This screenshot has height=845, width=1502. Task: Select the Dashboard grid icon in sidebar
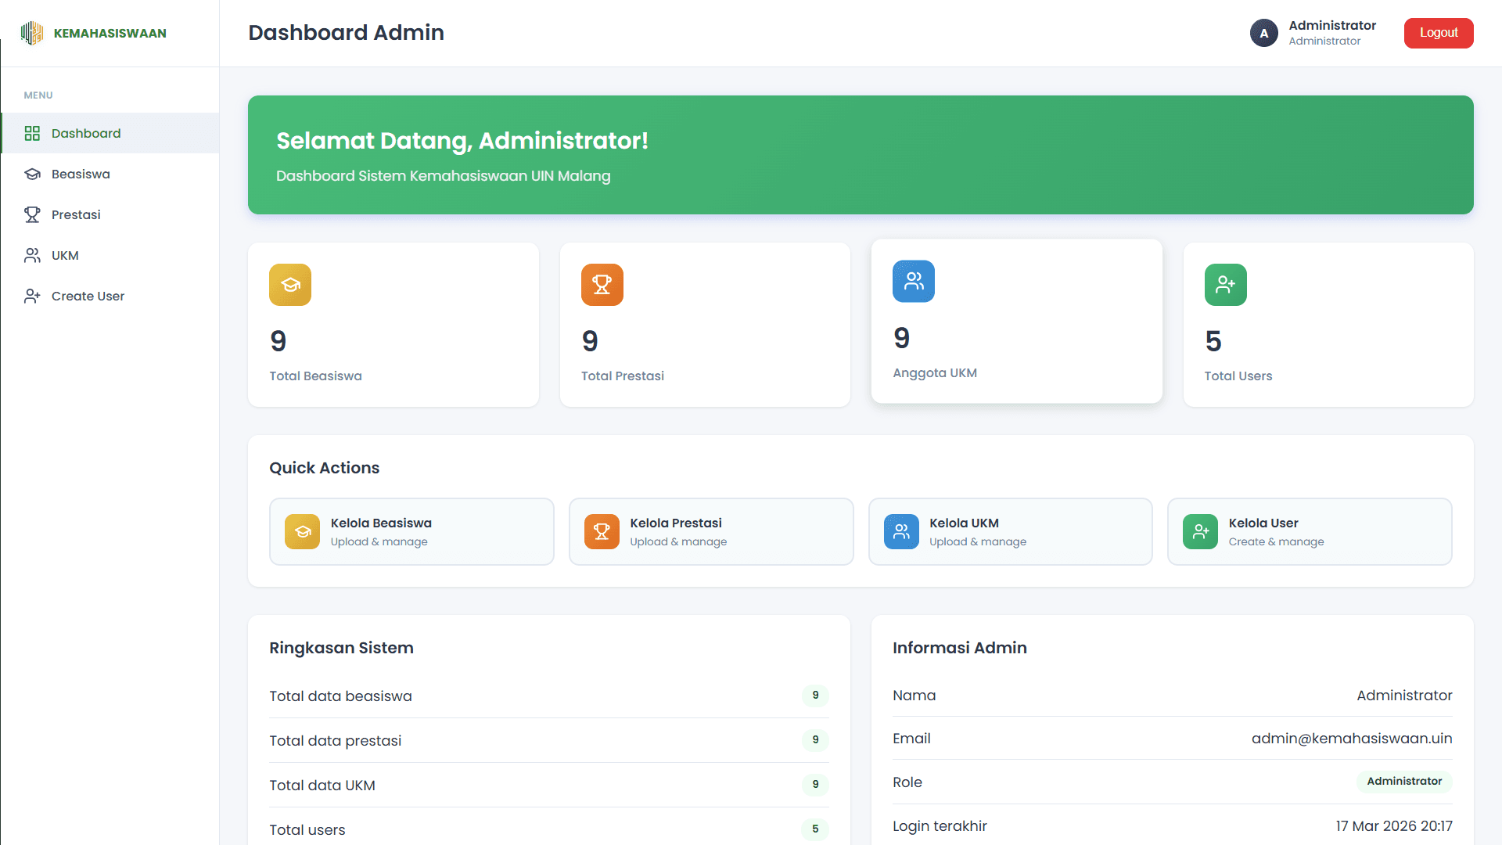coord(32,133)
